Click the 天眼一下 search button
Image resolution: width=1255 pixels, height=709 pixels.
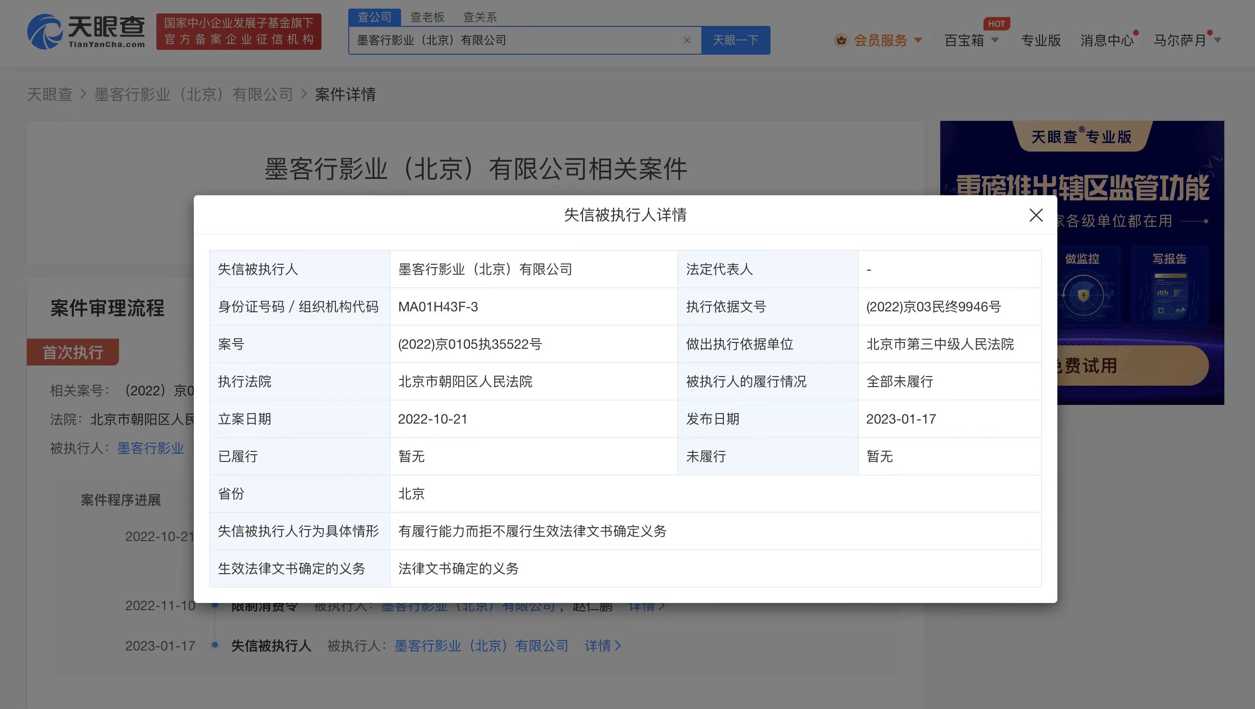(x=735, y=40)
